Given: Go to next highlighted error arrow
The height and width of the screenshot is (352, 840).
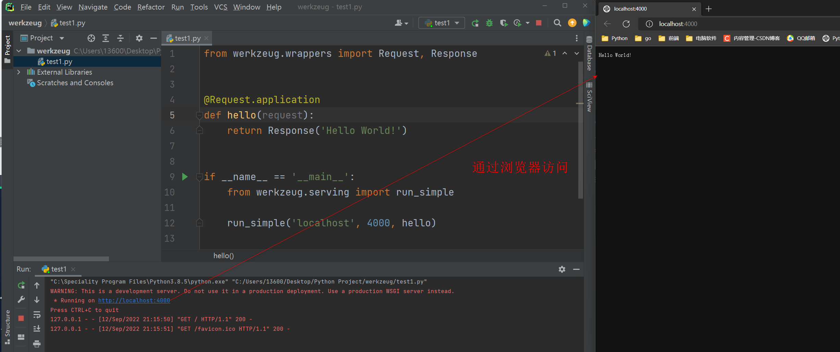Looking at the screenshot, I should [x=577, y=53].
